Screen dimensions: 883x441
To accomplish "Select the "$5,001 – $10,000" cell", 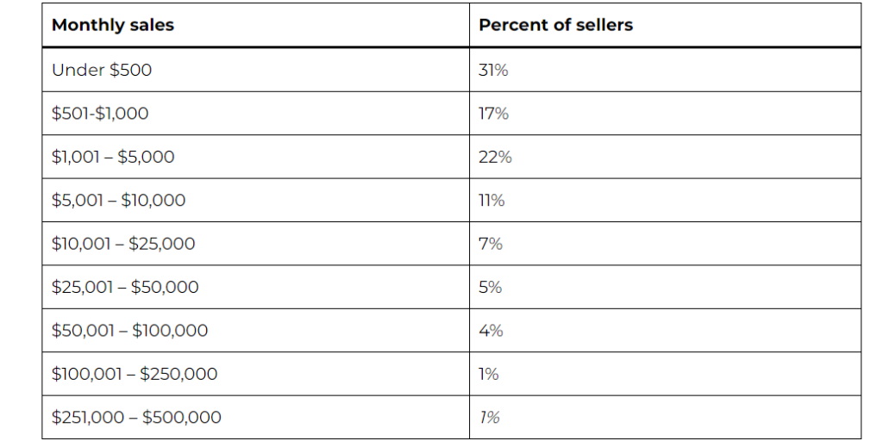I will pos(118,201).
